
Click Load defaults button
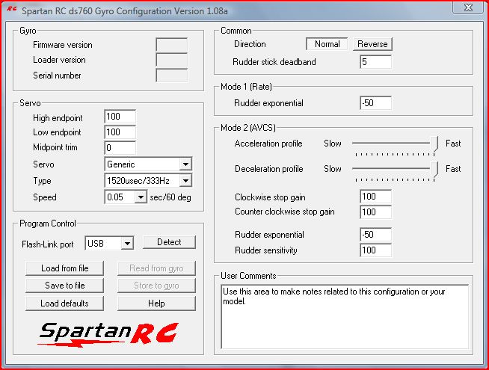point(64,303)
